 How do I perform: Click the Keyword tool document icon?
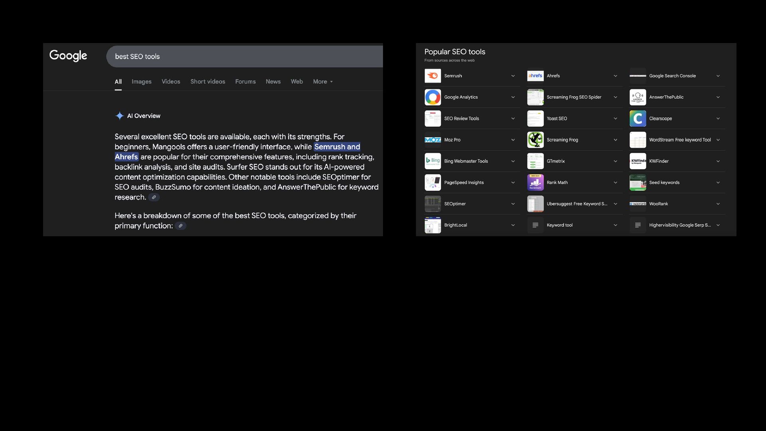click(x=535, y=225)
